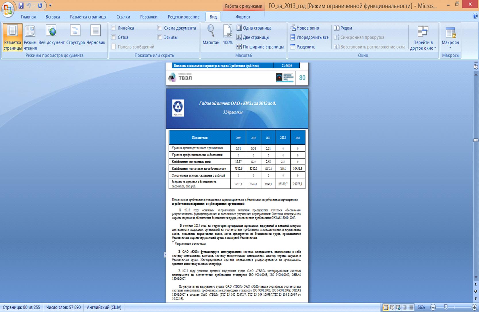Open the Рецензирование tab

tap(184, 17)
